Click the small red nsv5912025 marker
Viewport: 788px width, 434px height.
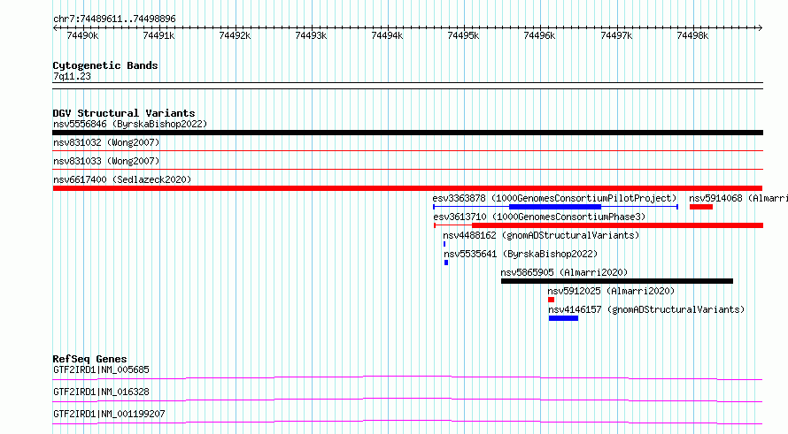click(x=552, y=300)
